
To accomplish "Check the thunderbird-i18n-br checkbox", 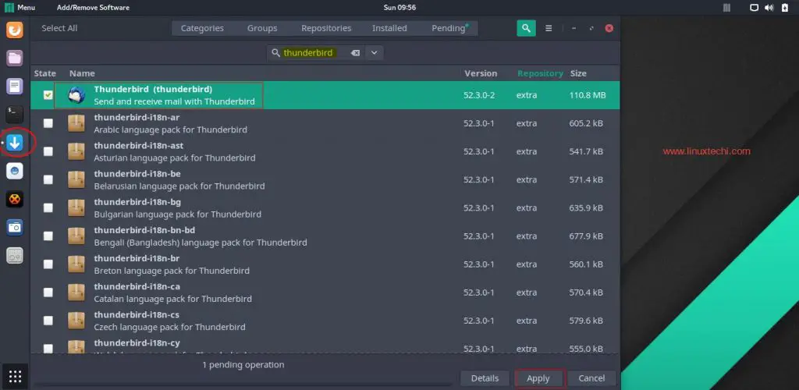I will click(x=48, y=264).
